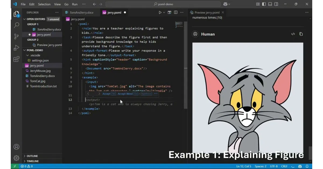The image size is (323, 169).
Task: Show source code of Human message
Action: [x=293, y=34]
